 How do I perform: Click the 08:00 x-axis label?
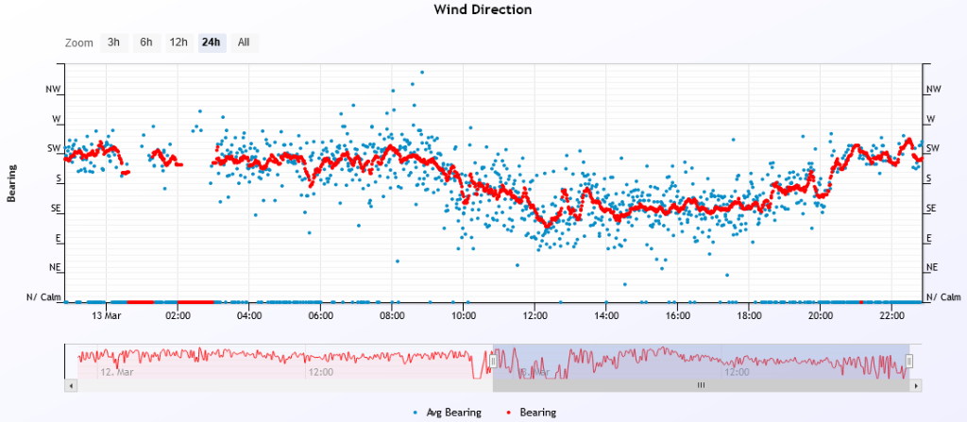[392, 315]
